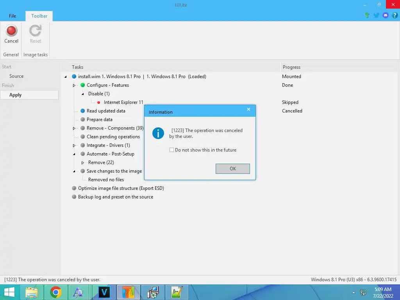Screen dimensions: 400x300
Task: Collapse the Disable (1) node
Action: (x=83, y=94)
